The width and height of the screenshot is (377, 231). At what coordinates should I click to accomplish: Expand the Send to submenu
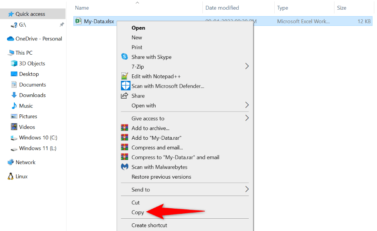pyautogui.click(x=247, y=189)
